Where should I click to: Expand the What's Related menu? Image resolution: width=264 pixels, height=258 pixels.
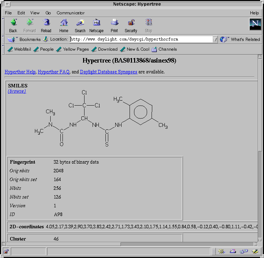(241, 40)
